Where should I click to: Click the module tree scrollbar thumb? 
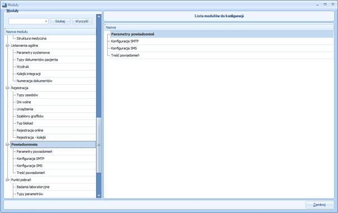pyautogui.click(x=99, y=145)
